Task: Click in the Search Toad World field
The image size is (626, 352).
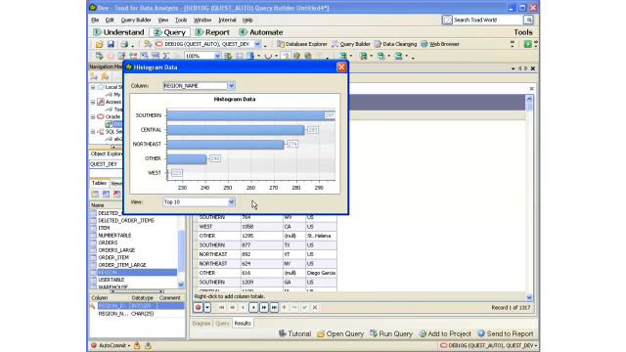Action: tap(487, 20)
